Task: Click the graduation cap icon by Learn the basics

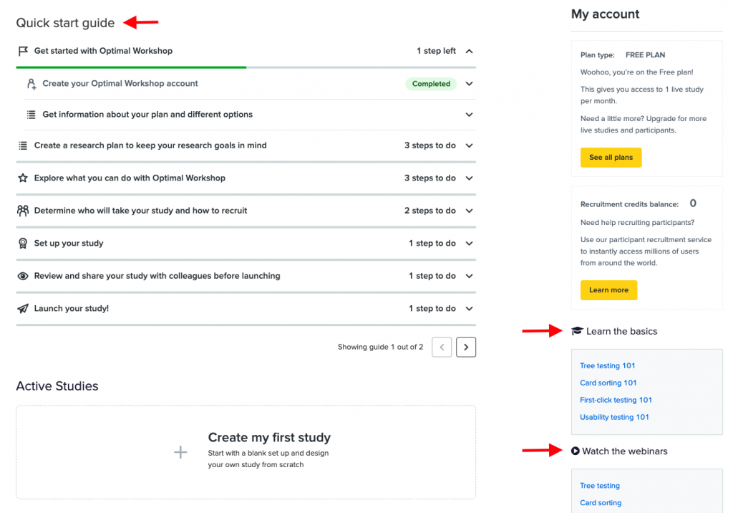Action: click(577, 331)
